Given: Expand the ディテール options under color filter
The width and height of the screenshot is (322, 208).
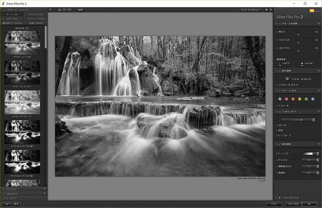Looking at the screenshot, I should tap(277, 106).
